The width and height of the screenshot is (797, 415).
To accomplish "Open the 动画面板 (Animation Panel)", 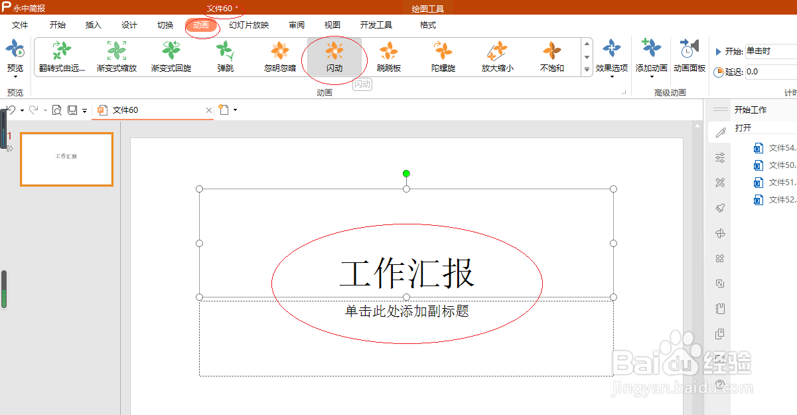I will [689, 56].
